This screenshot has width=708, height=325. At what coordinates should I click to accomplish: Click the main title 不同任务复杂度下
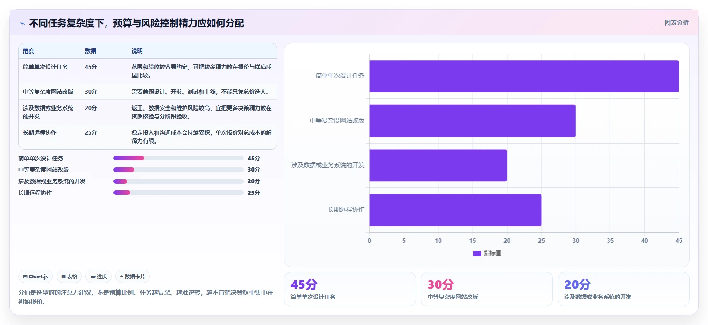(136, 23)
